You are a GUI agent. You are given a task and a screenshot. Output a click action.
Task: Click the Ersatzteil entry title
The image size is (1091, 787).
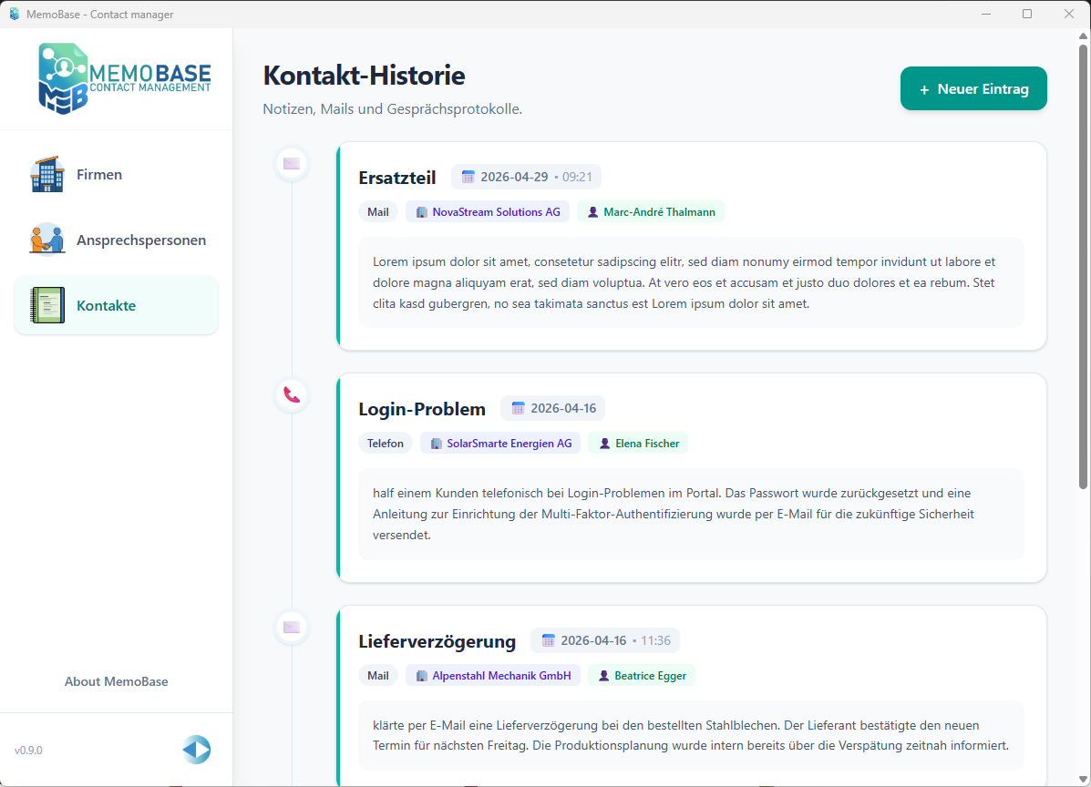point(397,178)
